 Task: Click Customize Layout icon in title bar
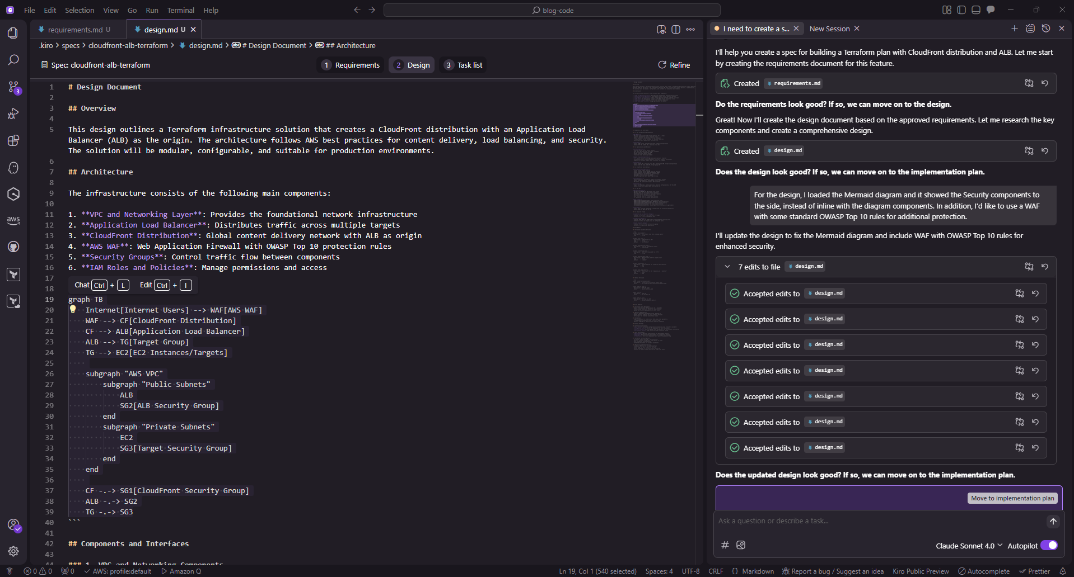pyautogui.click(x=947, y=10)
